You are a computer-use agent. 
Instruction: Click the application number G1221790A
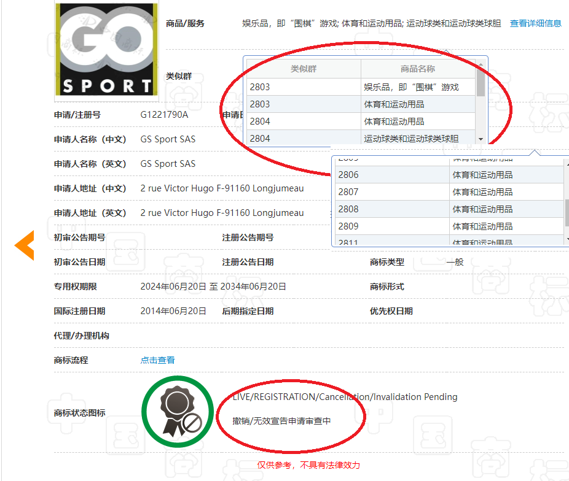point(164,115)
